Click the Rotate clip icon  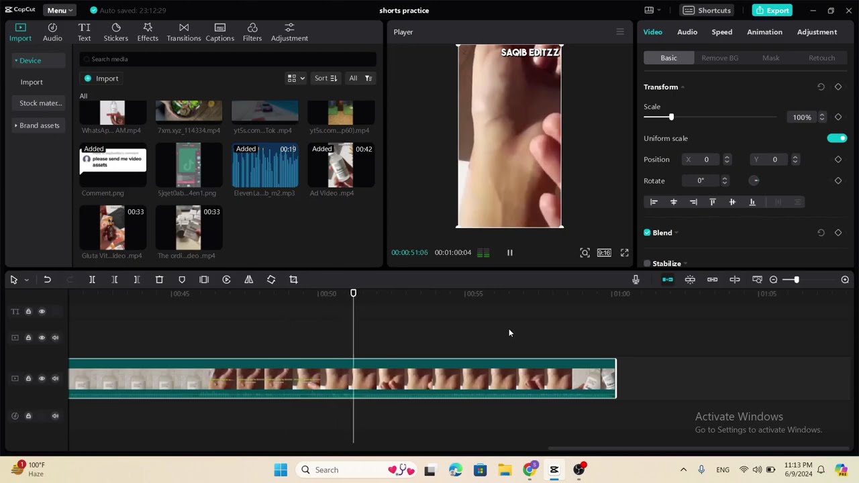point(271,280)
